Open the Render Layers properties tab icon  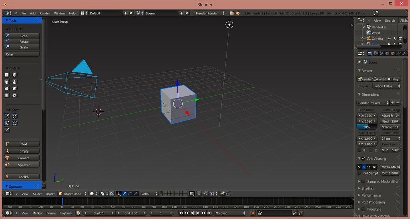point(376,54)
